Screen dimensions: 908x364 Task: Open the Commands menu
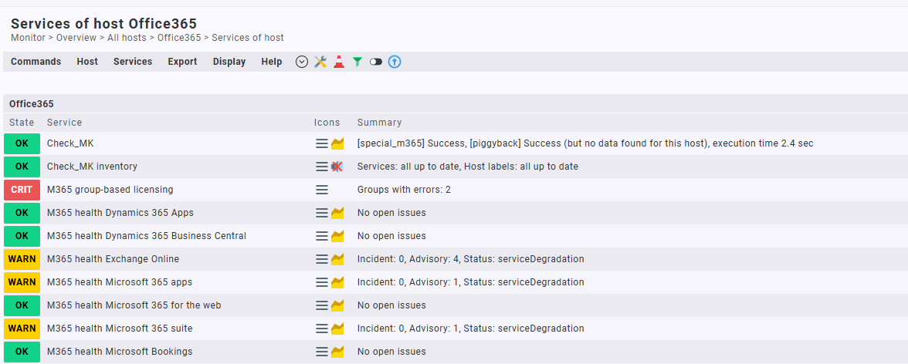(36, 62)
